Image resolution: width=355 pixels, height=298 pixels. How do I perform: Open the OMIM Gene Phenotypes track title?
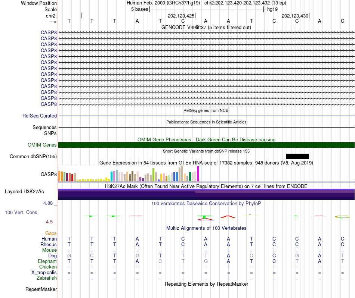tap(206, 139)
